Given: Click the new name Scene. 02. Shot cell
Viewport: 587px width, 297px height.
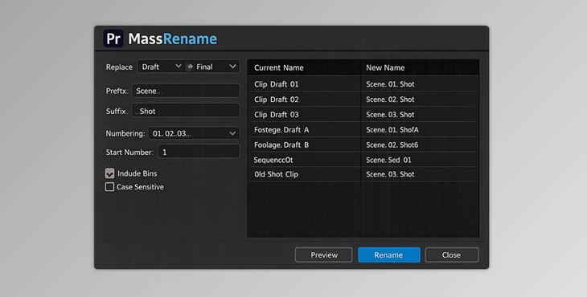Looking at the screenshot, I should click(420, 100).
